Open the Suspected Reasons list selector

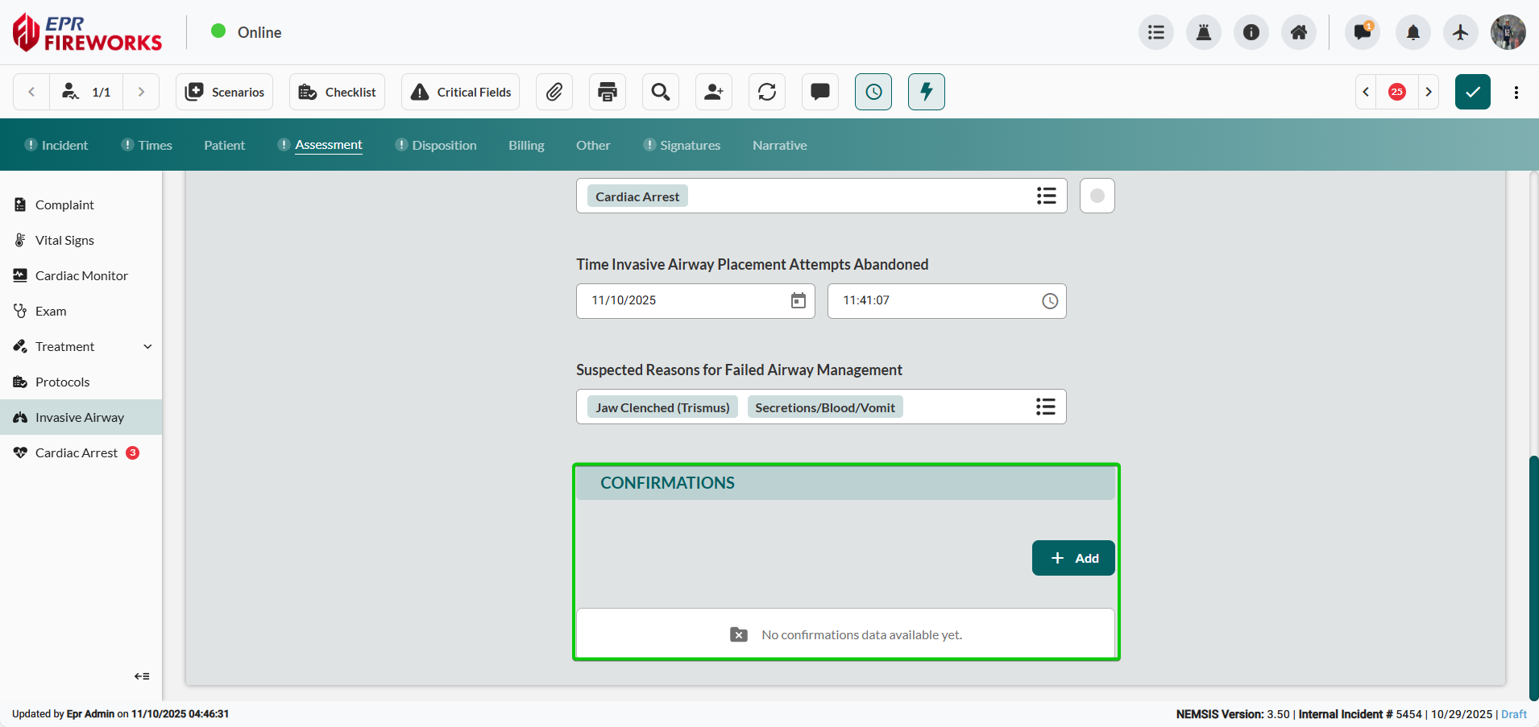(1045, 407)
